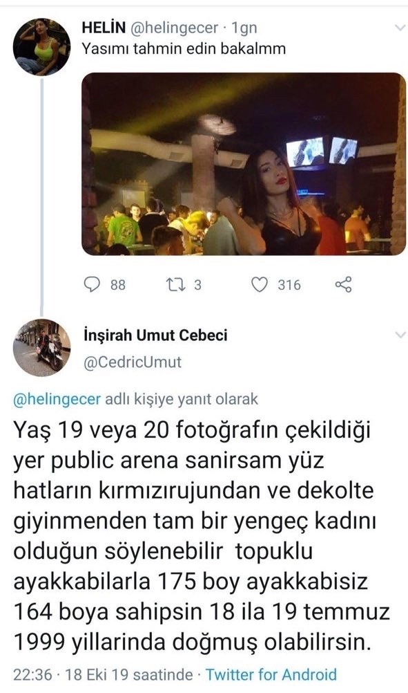Expand the chevron menu on Cebeci's reply
Image resolution: width=408 pixels, height=693 pixels.
tap(400, 335)
